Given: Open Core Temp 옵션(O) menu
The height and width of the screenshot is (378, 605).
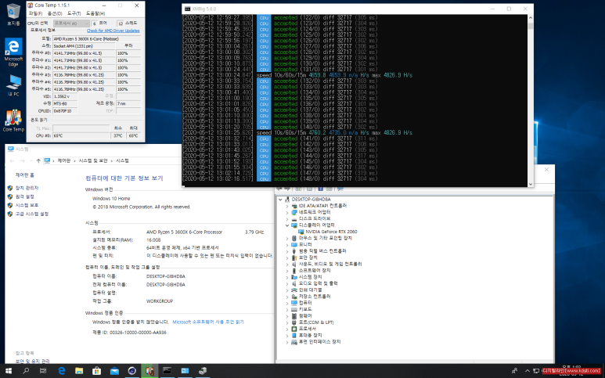Looking at the screenshot, I should click(x=55, y=13).
